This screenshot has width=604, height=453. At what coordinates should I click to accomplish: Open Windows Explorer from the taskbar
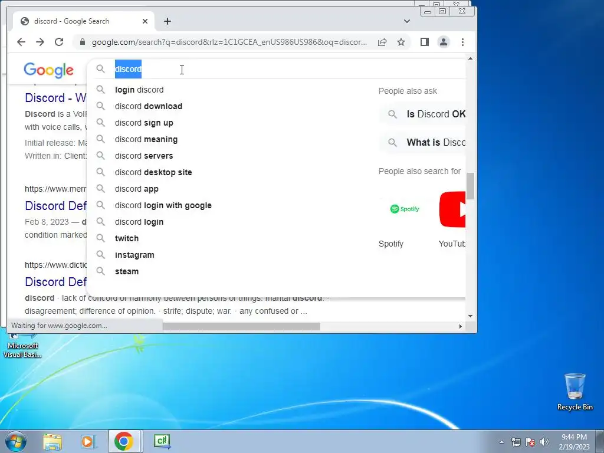coord(52,441)
